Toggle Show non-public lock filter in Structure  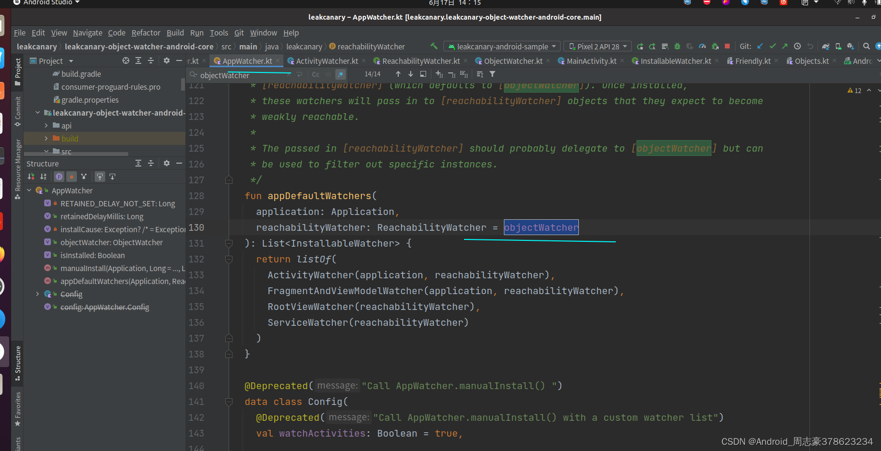(72, 177)
